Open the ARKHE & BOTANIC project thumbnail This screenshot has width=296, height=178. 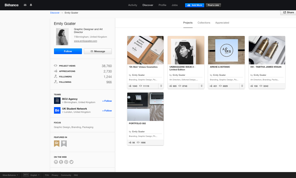coord(226,50)
